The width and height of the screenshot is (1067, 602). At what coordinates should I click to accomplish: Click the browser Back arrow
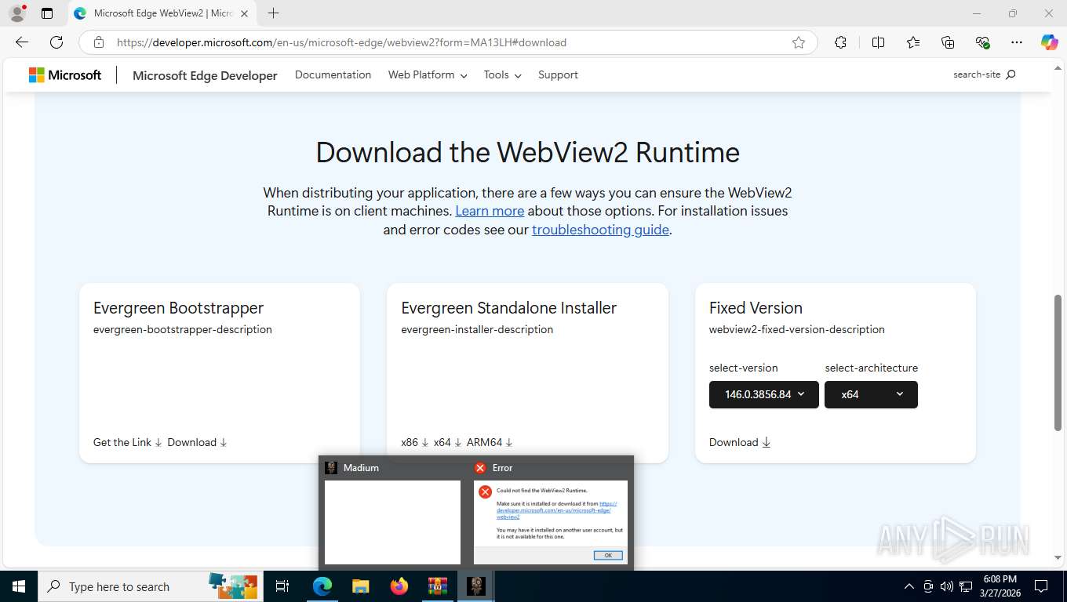click(22, 42)
